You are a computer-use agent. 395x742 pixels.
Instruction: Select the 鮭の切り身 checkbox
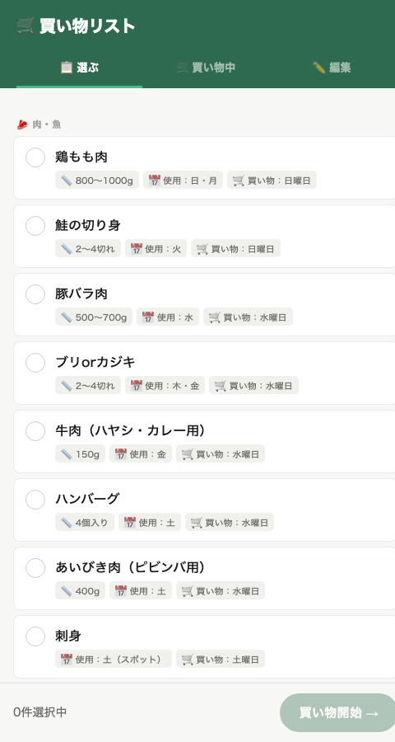pos(35,226)
